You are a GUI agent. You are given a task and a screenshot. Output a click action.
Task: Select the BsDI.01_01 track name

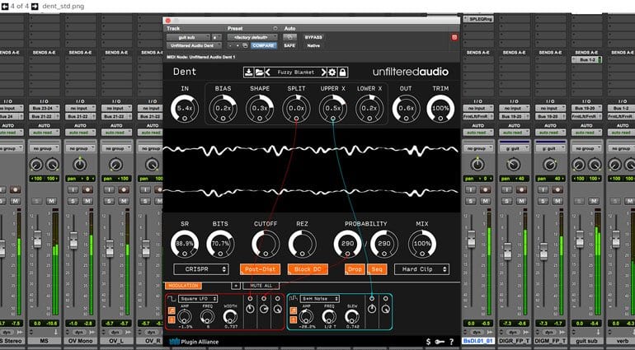pyautogui.click(x=477, y=341)
